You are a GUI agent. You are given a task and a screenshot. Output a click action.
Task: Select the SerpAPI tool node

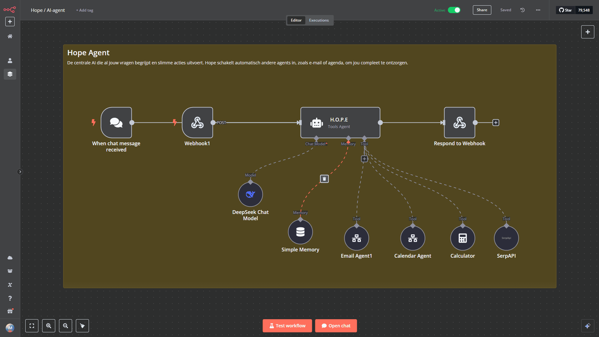[506, 238]
